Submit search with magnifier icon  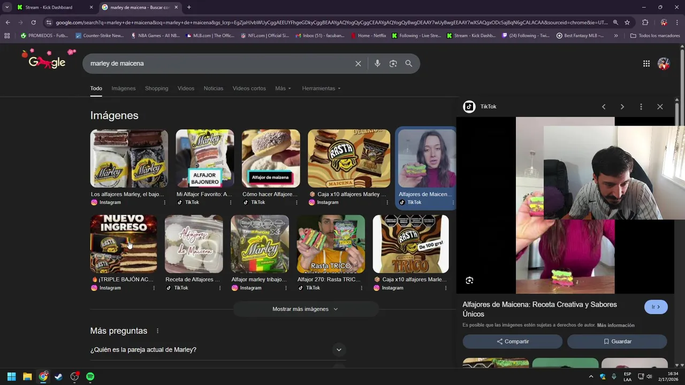(409, 64)
